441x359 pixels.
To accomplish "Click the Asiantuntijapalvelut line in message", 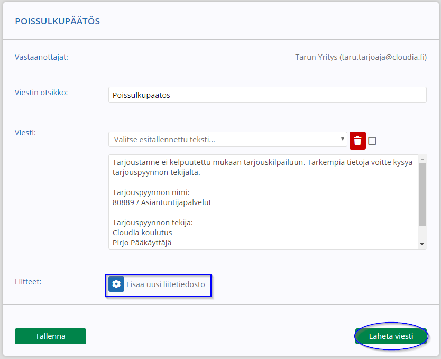I will pos(162,202).
